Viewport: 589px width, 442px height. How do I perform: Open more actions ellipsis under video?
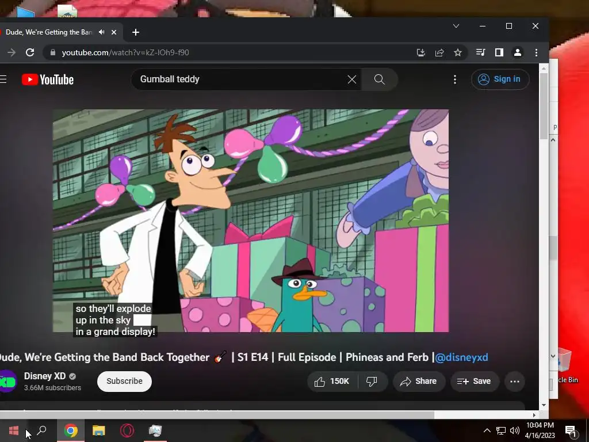515,382
